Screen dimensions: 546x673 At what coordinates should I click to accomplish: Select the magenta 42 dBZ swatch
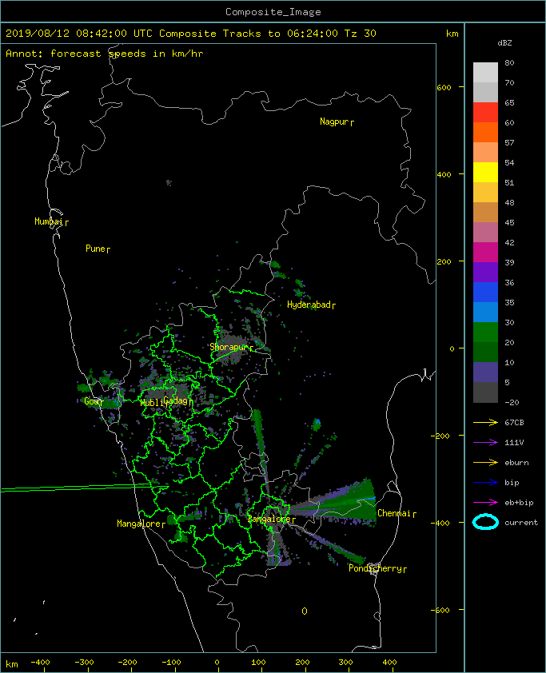tap(485, 252)
